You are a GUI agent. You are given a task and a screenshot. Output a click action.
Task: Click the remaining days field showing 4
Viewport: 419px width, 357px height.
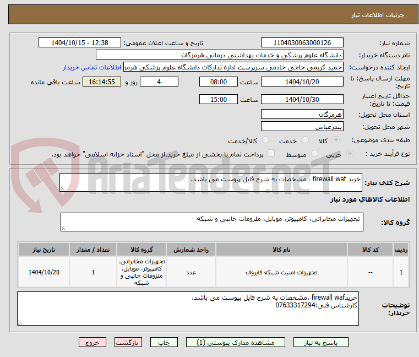(159, 82)
